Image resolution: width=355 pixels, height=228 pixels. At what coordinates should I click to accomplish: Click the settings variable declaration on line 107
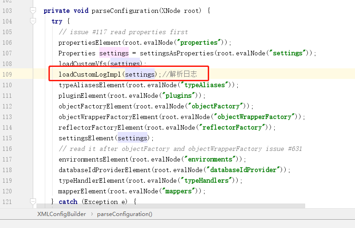(x=114, y=53)
